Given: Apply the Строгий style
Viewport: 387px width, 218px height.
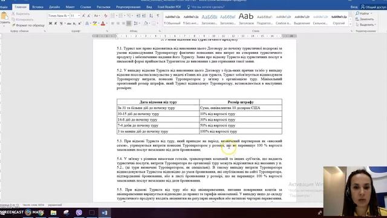Looking at the screenshot, I should click(339, 19).
